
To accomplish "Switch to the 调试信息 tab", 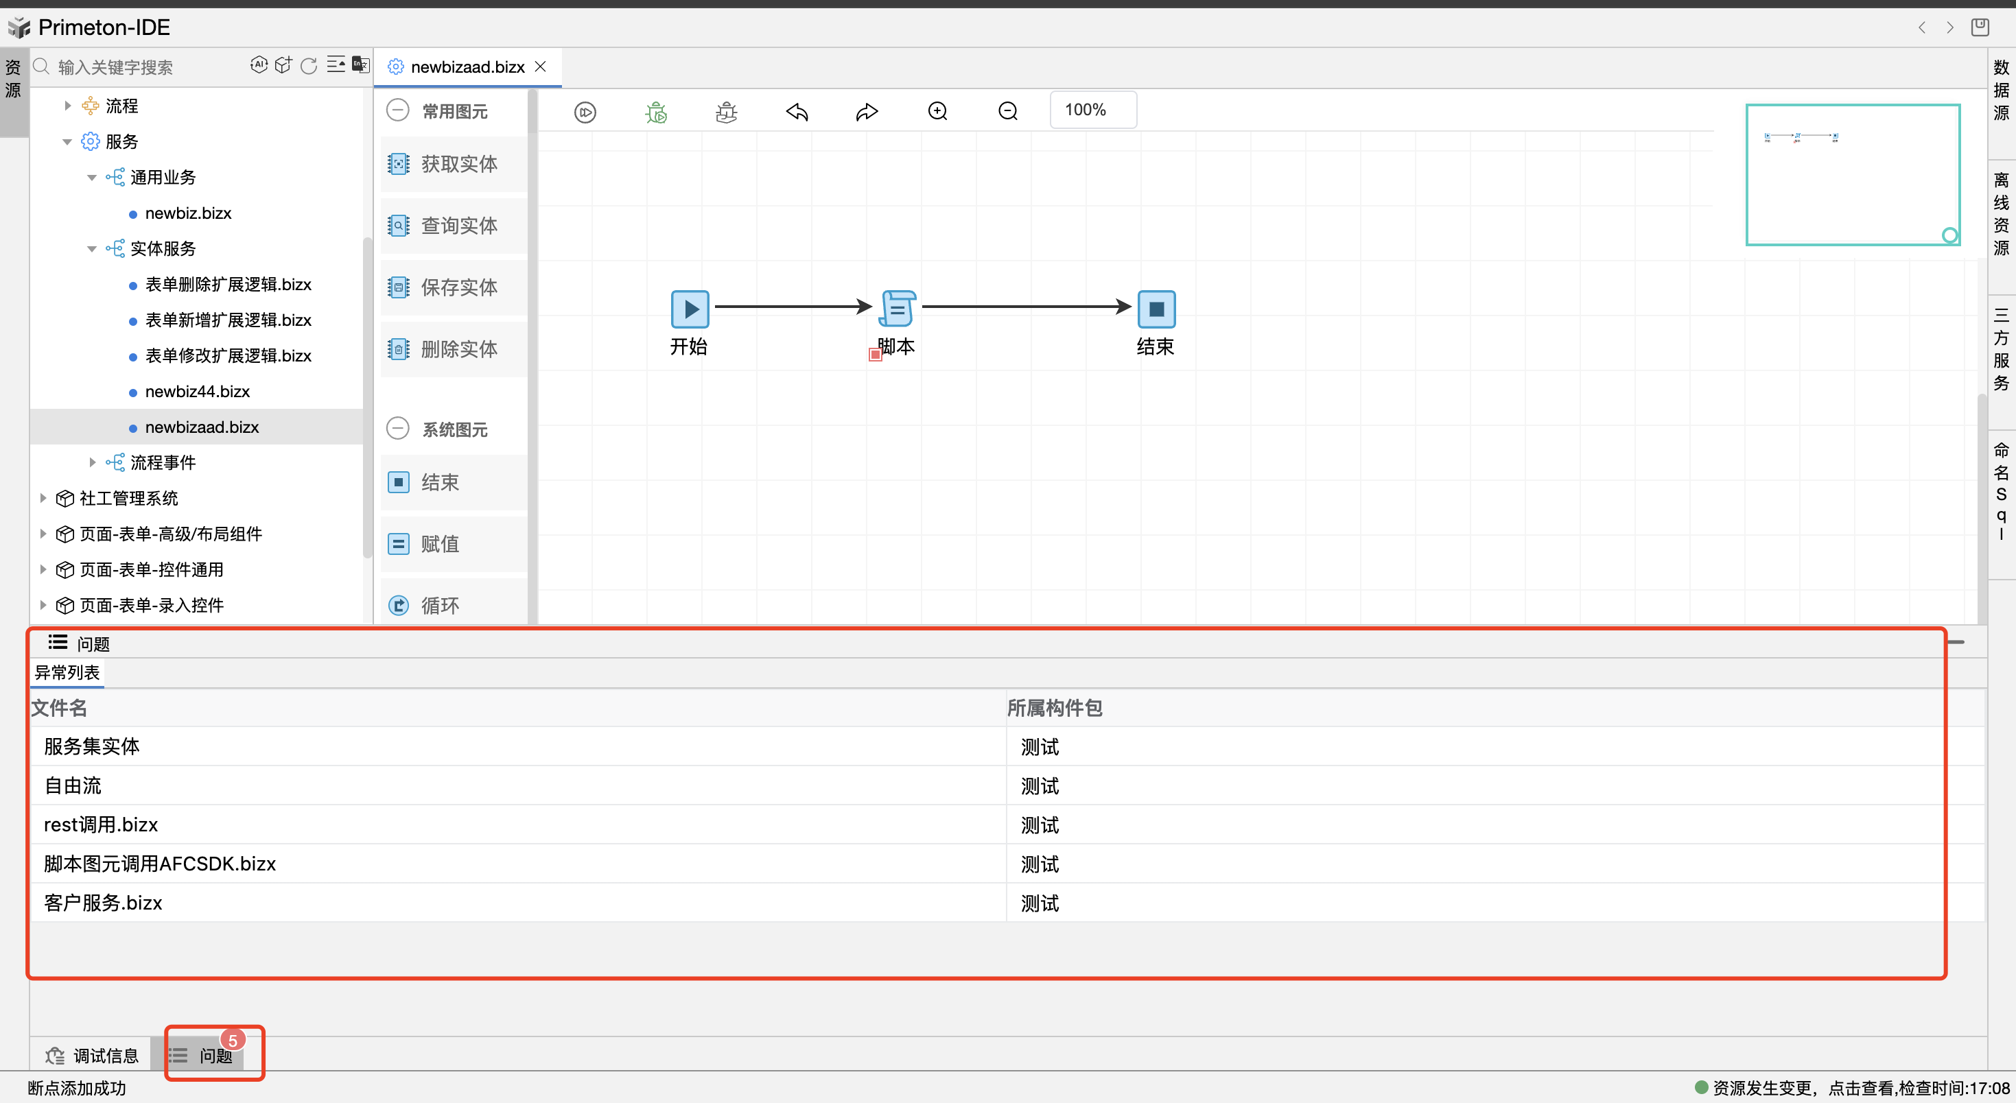I will [x=93, y=1055].
